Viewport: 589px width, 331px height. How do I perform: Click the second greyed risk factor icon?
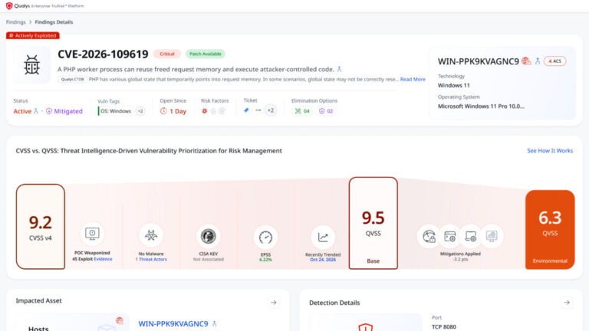[213, 111]
